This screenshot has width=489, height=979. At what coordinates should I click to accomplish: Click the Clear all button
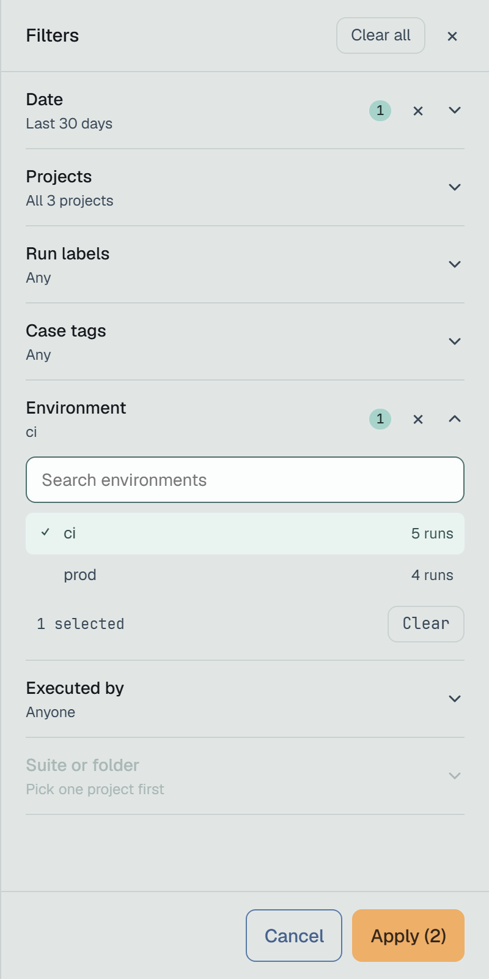381,35
